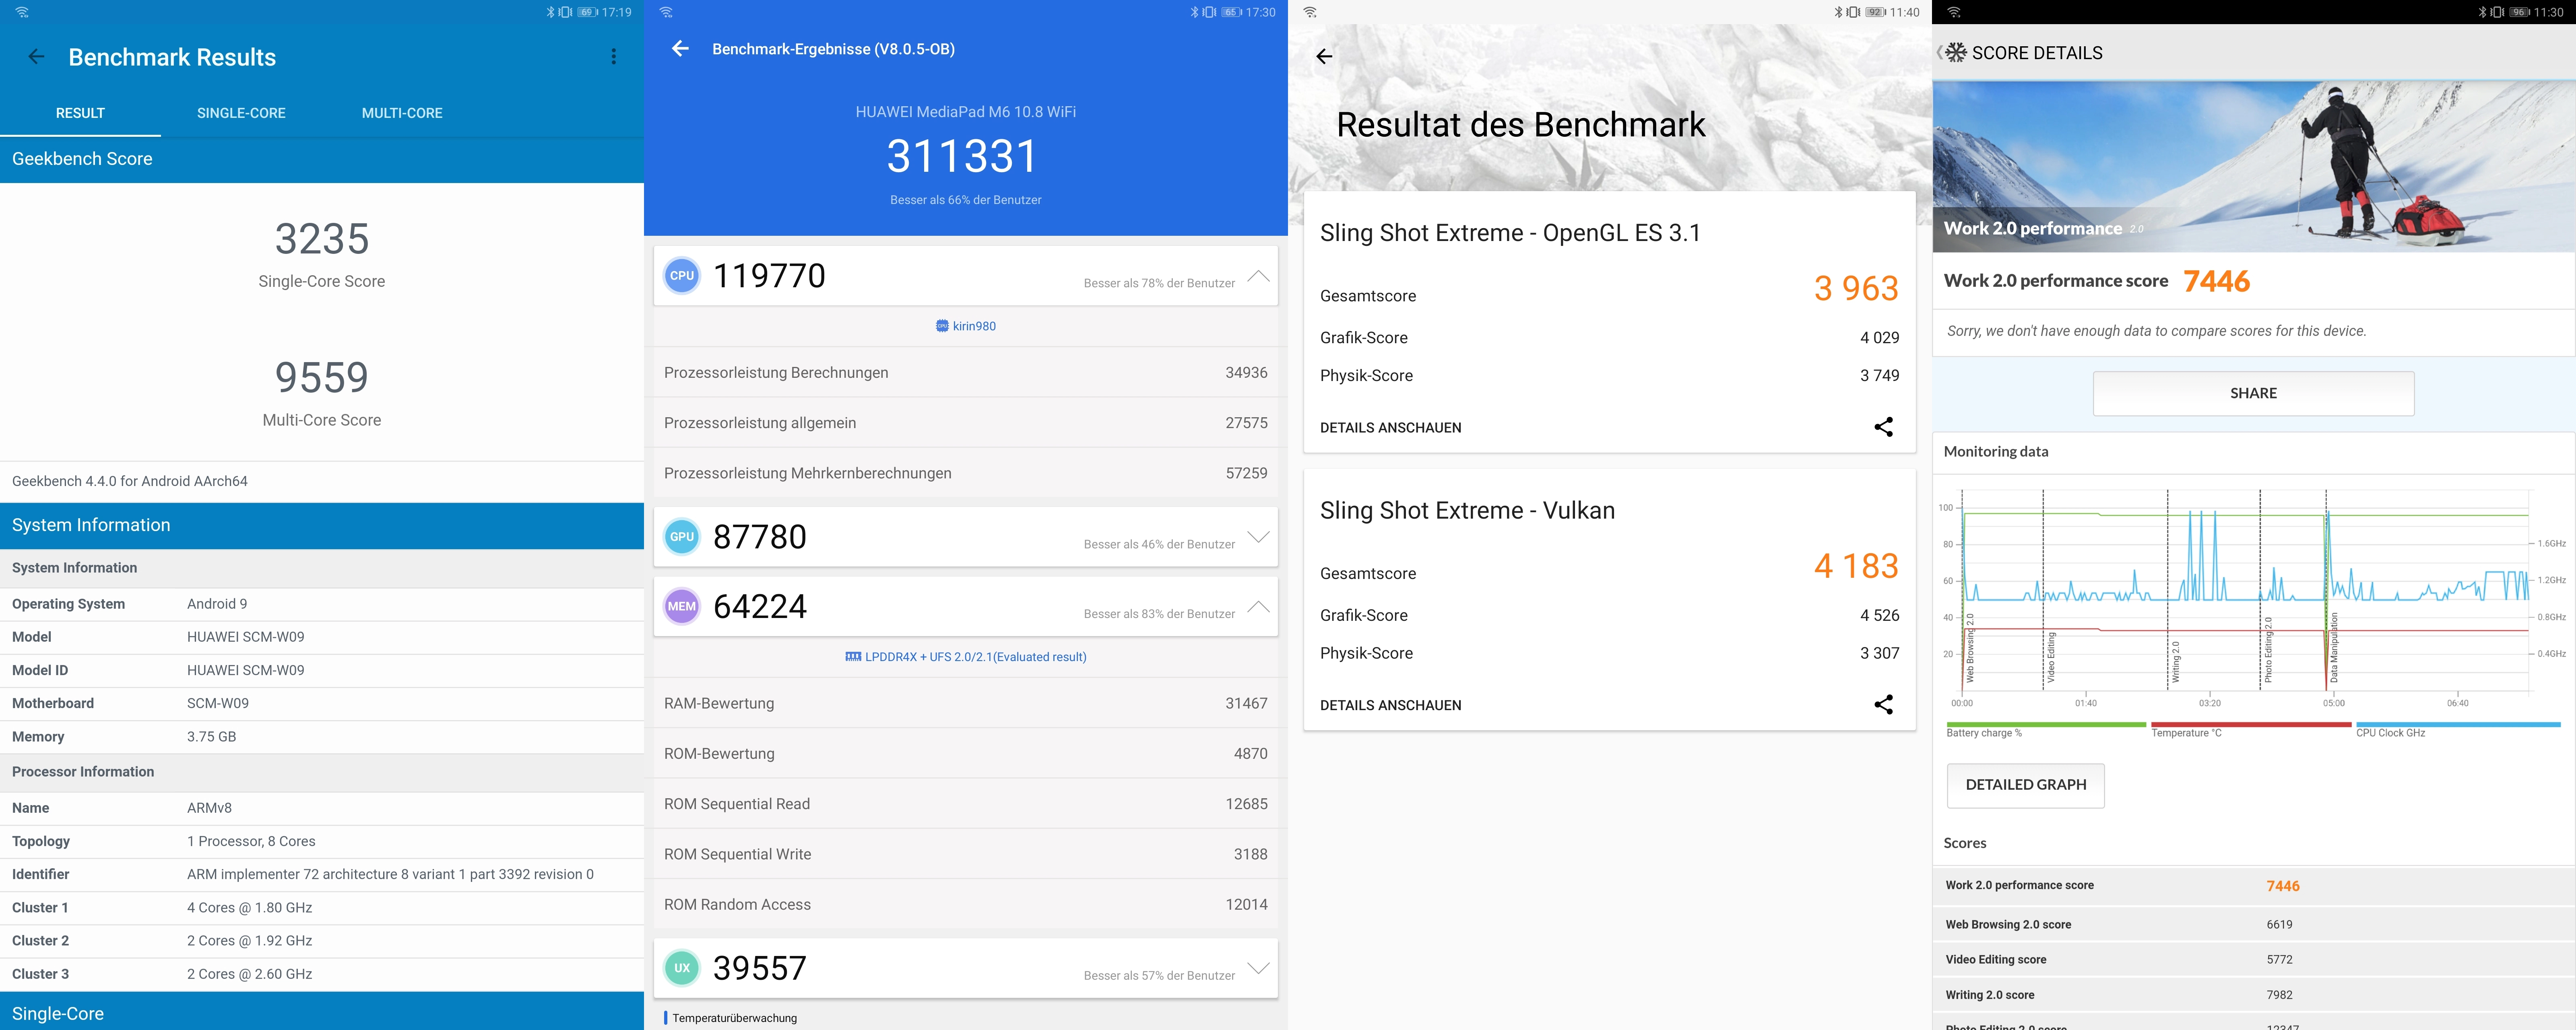The image size is (2576, 1030).
Task: Tap the AnTuTu GPU badge icon
Action: 682,537
